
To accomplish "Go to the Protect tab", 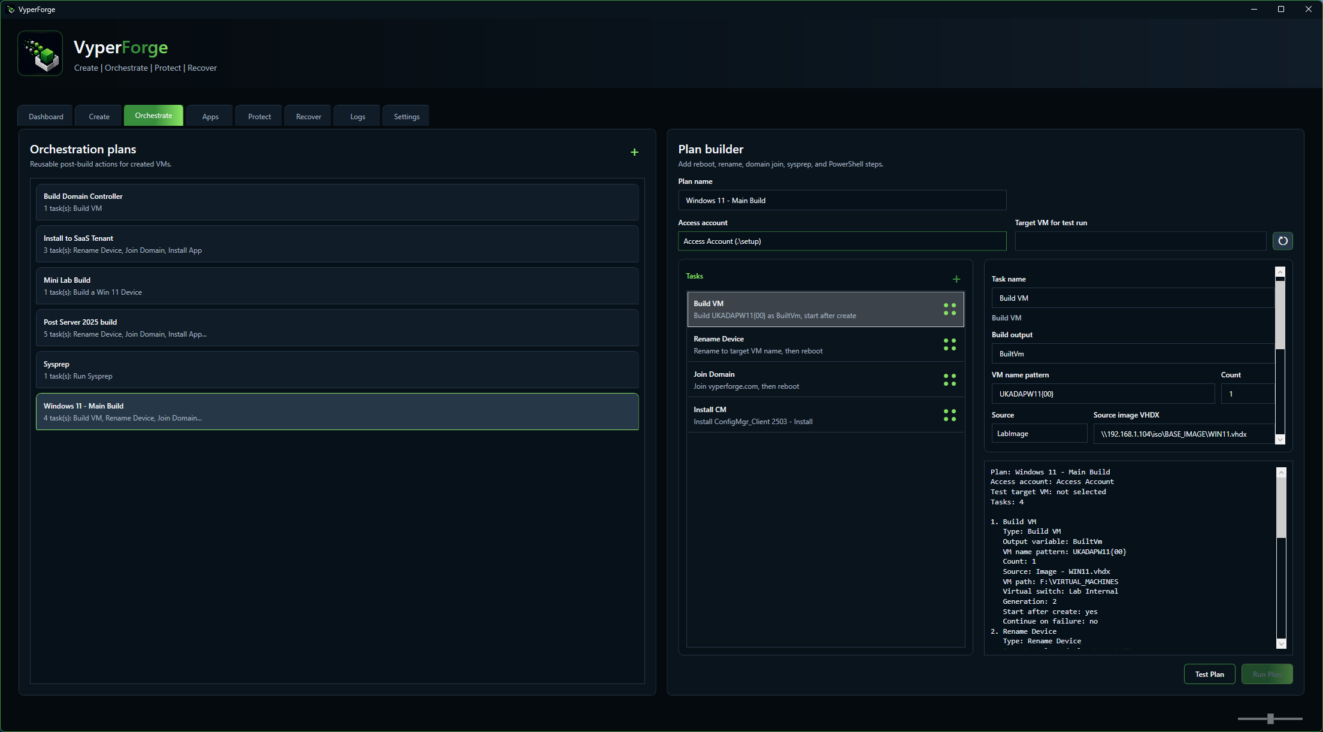I will 259,116.
